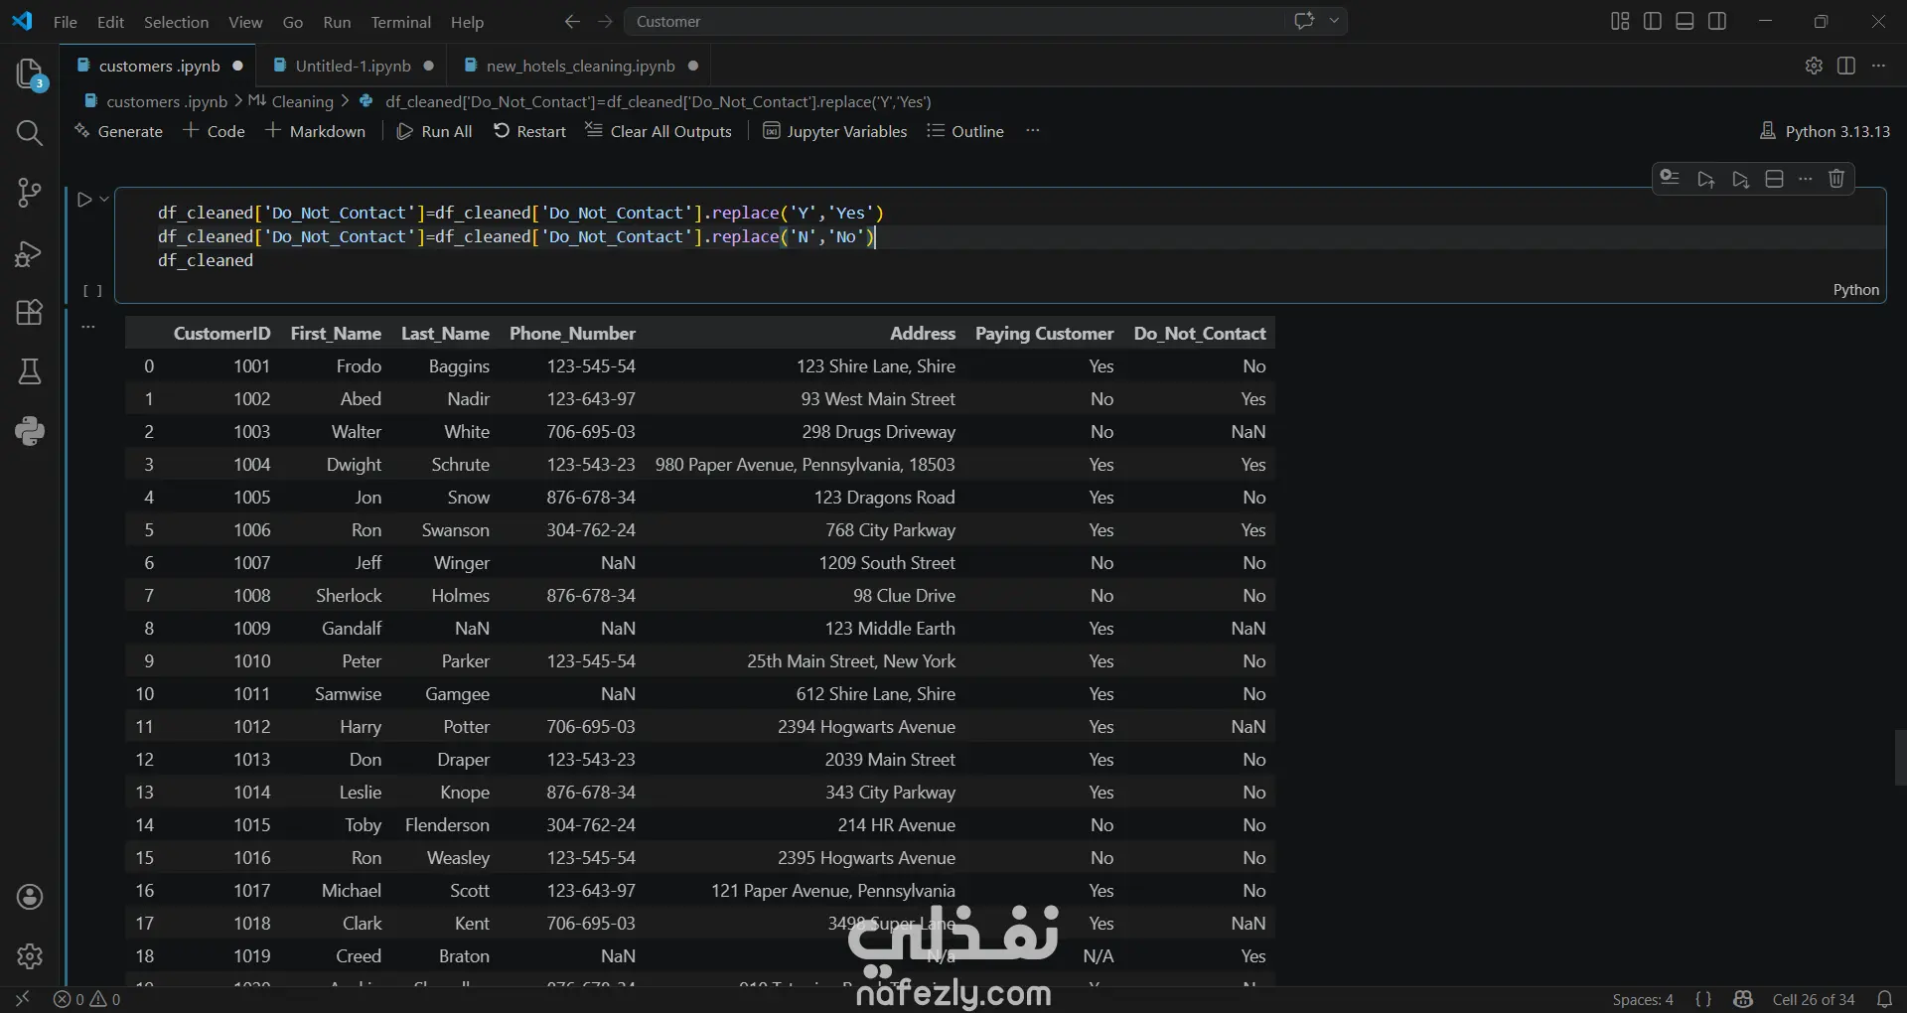Open the Explorer view in activity bar
Viewport: 1907px width, 1013px height.
click(x=30, y=73)
